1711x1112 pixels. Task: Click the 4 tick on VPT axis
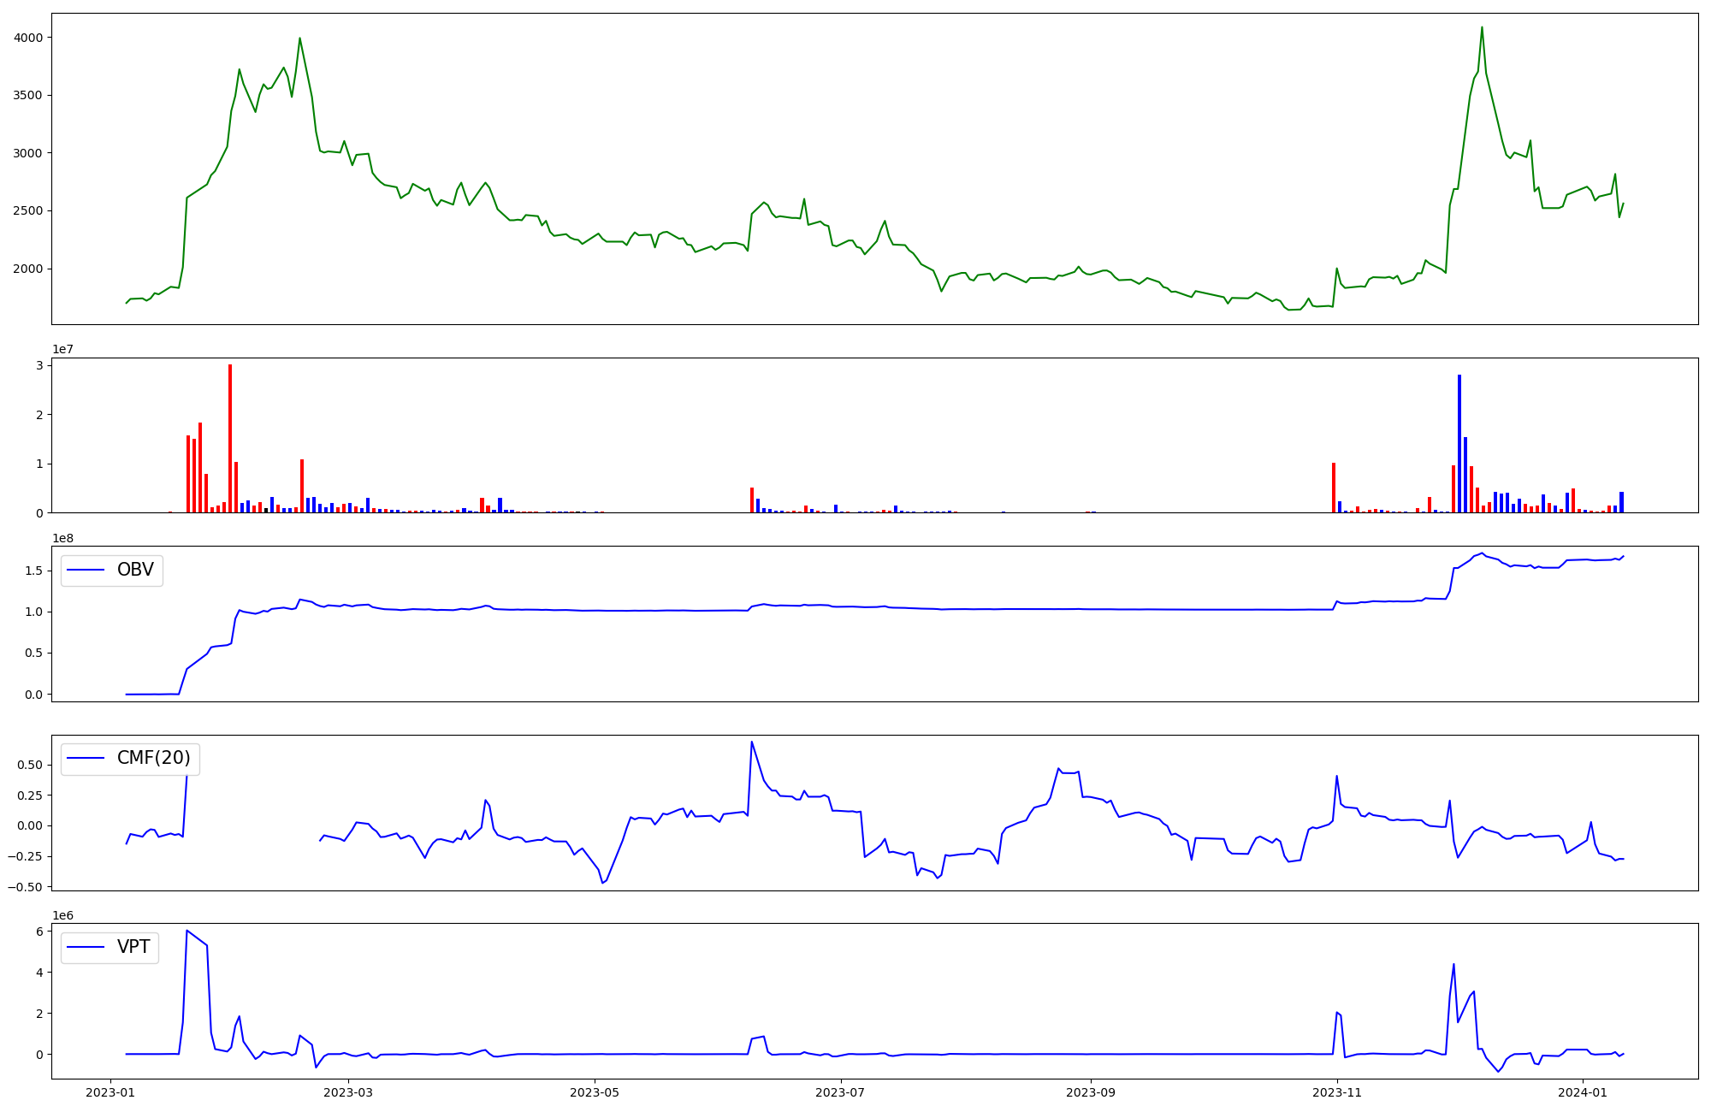pos(39,973)
